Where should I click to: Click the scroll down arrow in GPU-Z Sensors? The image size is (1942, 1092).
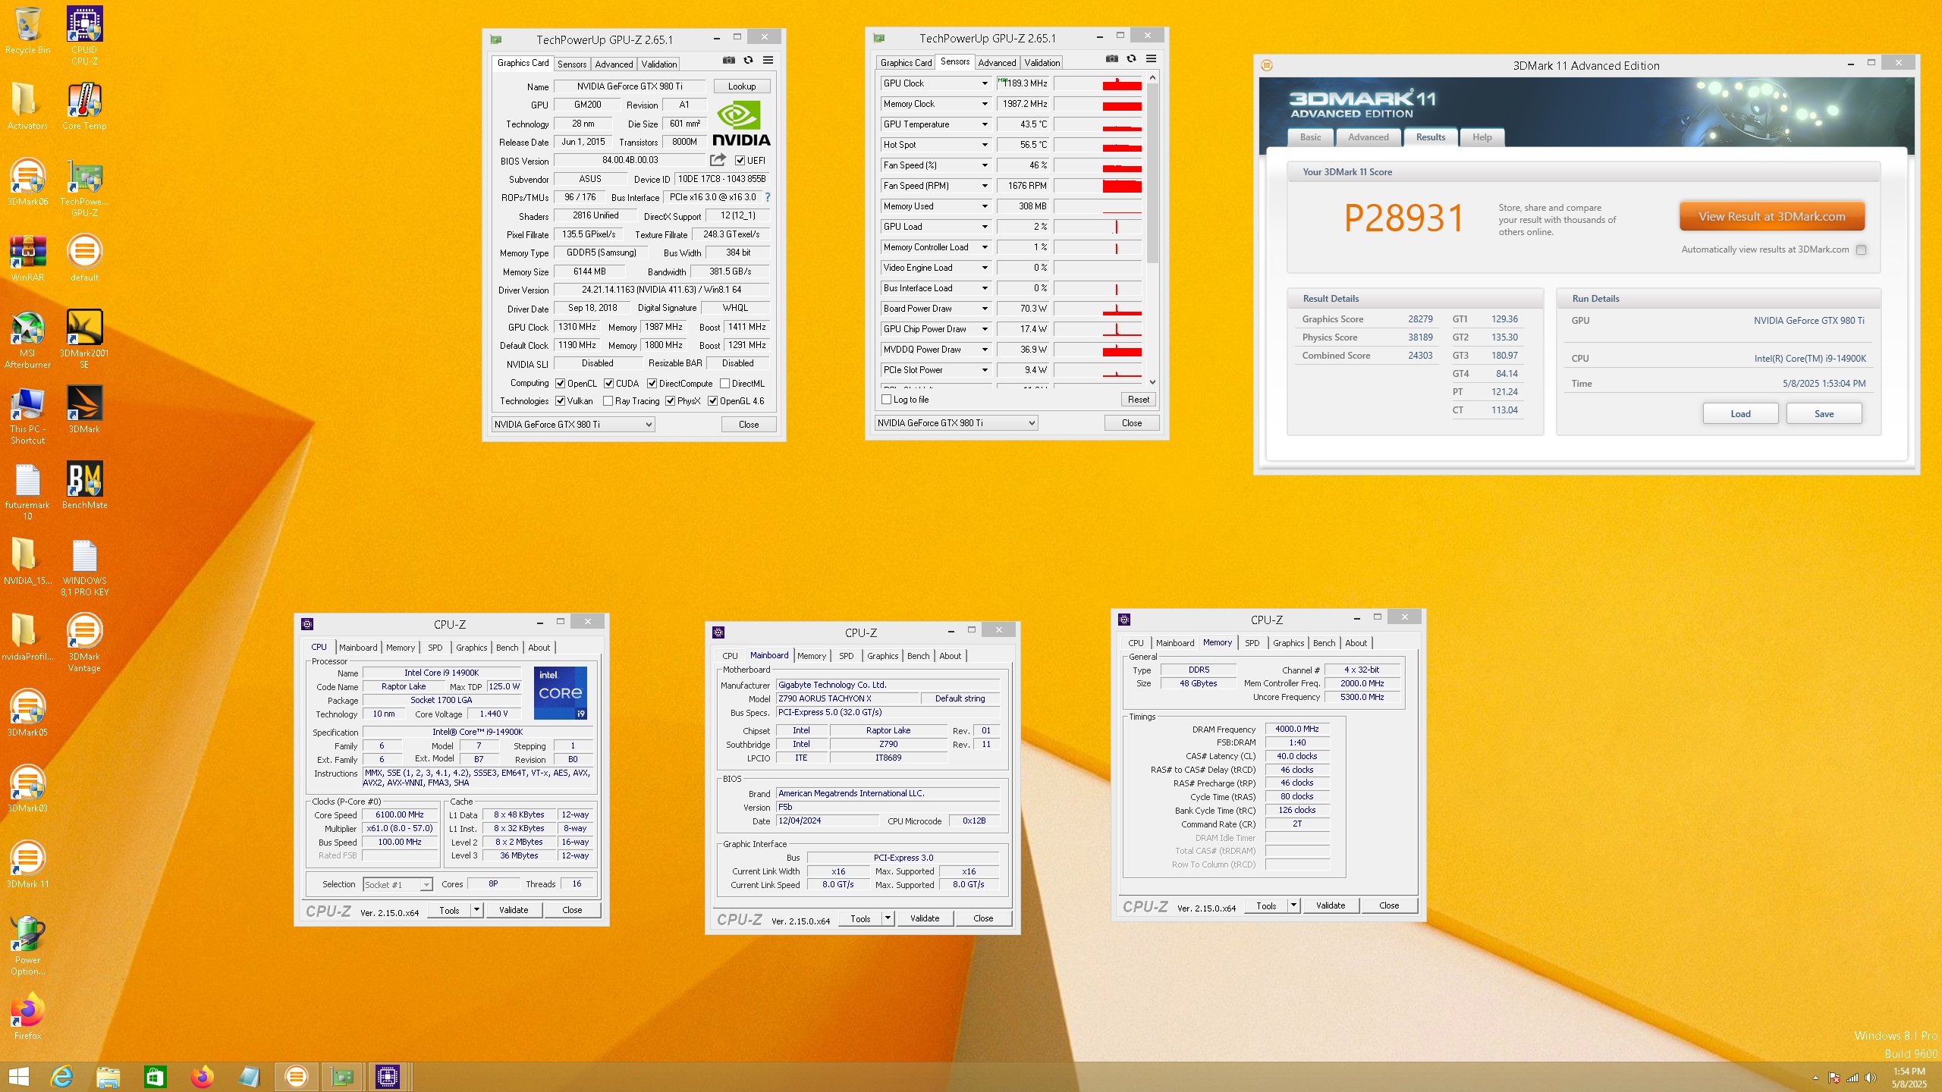(x=1152, y=382)
